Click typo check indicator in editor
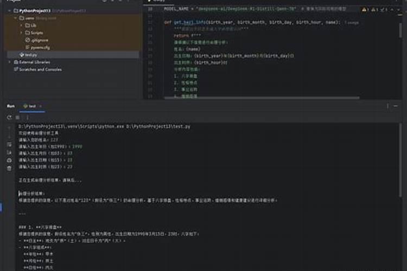This screenshot has height=271, width=407. click(384, 10)
